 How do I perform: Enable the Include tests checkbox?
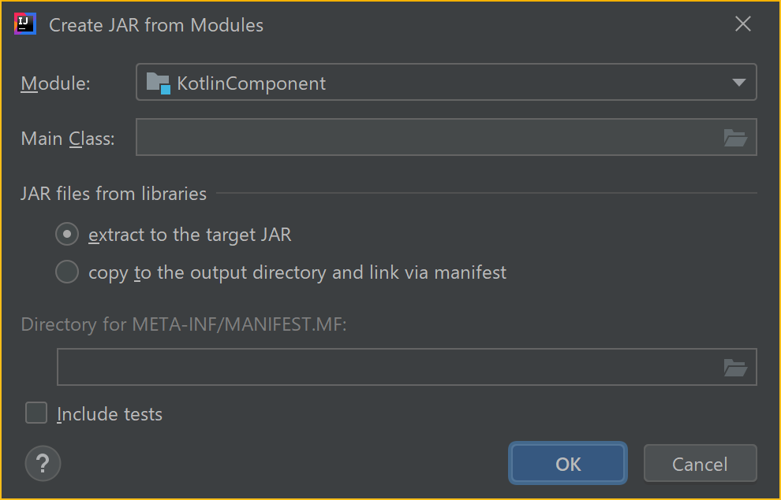point(36,413)
